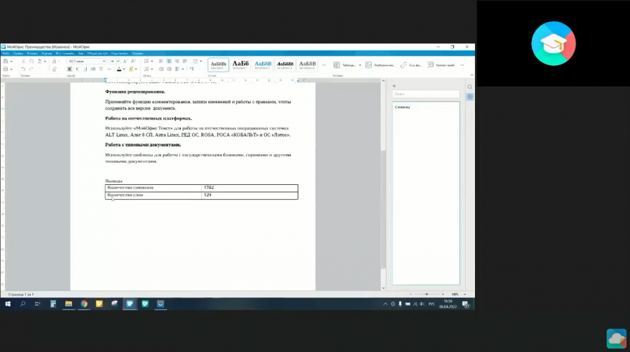Insert an image with Изображение button
Viewport: 630px width, 352px height.
click(x=380, y=65)
